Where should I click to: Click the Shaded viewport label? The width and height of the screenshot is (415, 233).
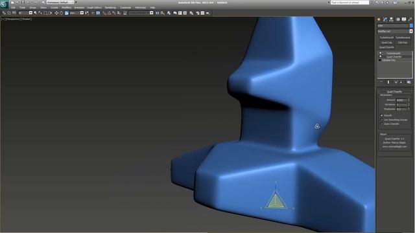(27, 19)
